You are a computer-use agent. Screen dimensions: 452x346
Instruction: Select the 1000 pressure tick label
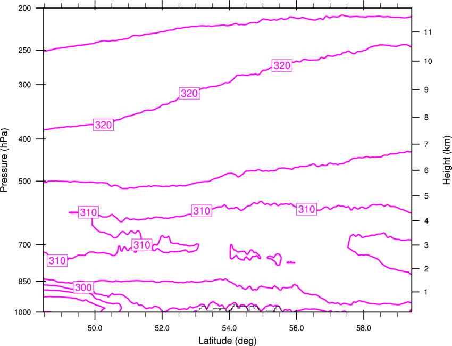pos(23,312)
